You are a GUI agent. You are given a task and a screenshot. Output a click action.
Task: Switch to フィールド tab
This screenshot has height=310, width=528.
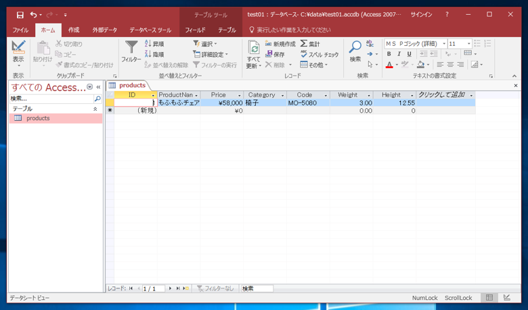[x=196, y=30]
